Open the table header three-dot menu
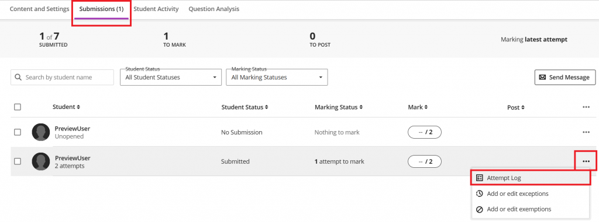This screenshot has width=599, height=222. click(x=586, y=107)
